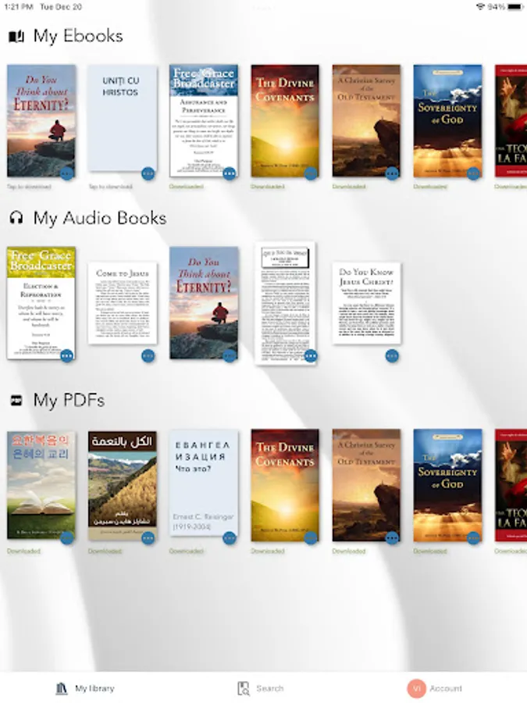This screenshot has height=703, width=527.
Task: Open The Divine Covenants PDF cover
Action: pyautogui.click(x=285, y=485)
